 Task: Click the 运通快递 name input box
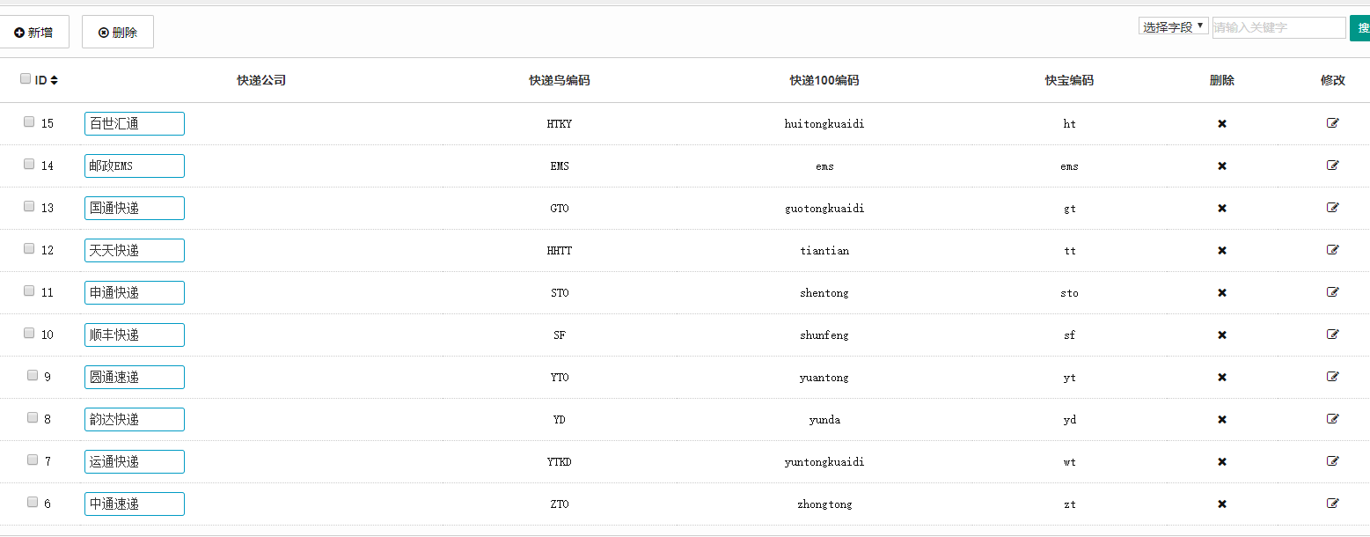point(135,462)
